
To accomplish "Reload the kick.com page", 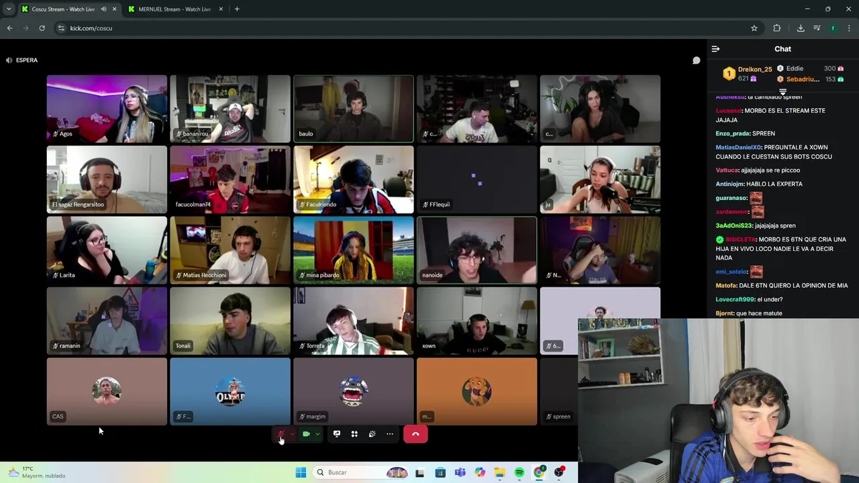I will tap(42, 28).
